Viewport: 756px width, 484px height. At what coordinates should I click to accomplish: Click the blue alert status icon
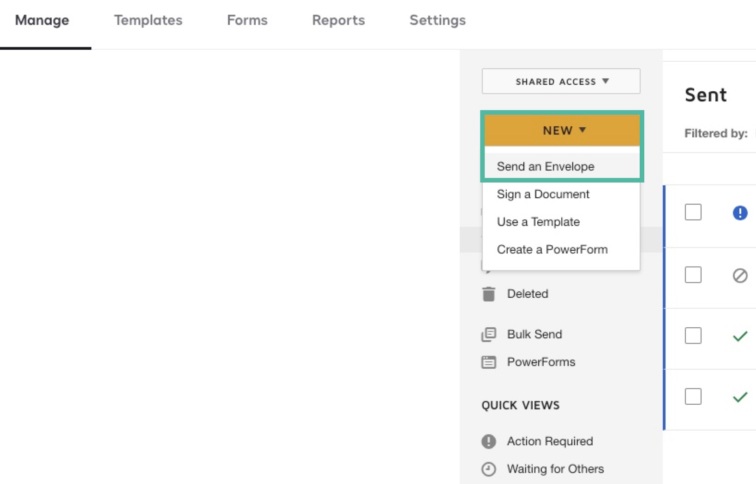point(740,212)
